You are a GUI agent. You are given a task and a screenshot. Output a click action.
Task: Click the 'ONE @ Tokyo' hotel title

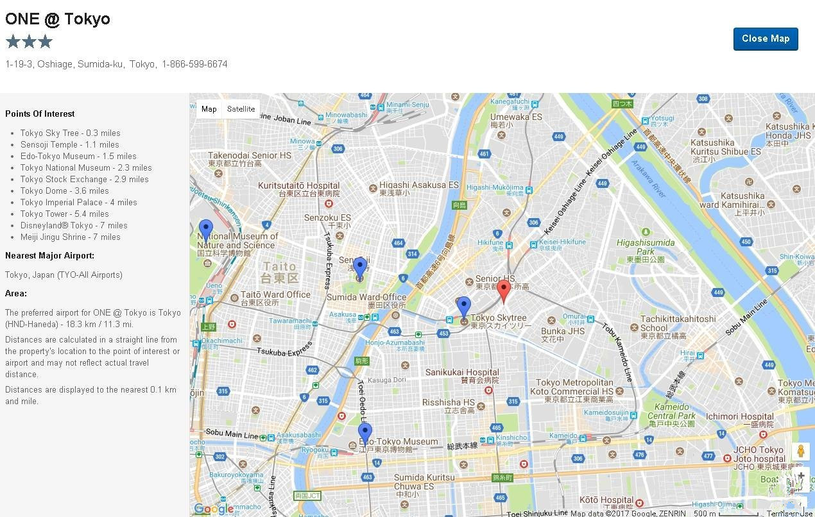58,19
